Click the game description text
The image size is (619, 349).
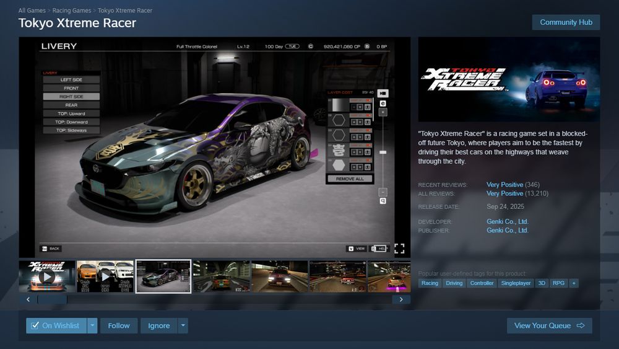(x=503, y=148)
